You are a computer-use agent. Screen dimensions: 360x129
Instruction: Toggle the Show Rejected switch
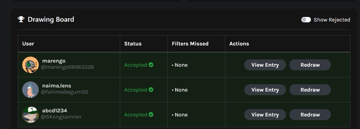pyautogui.click(x=306, y=20)
